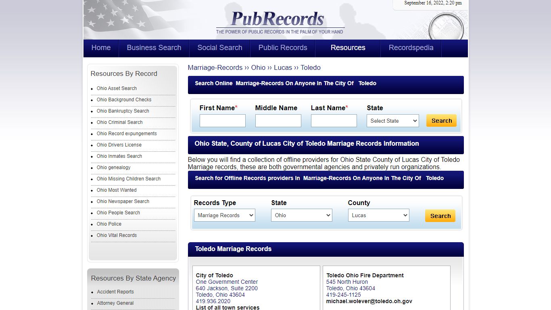Open Ohio Criminal Search link
The width and height of the screenshot is (551, 310).
tap(120, 122)
